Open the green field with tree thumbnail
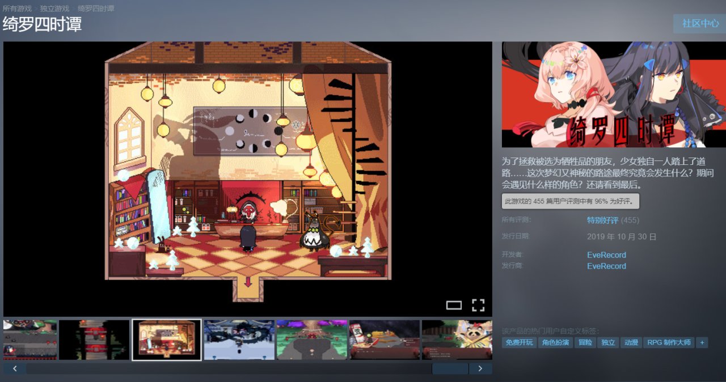Image resolution: width=726 pixels, height=382 pixels. pyautogui.click(x=312, y=340)
